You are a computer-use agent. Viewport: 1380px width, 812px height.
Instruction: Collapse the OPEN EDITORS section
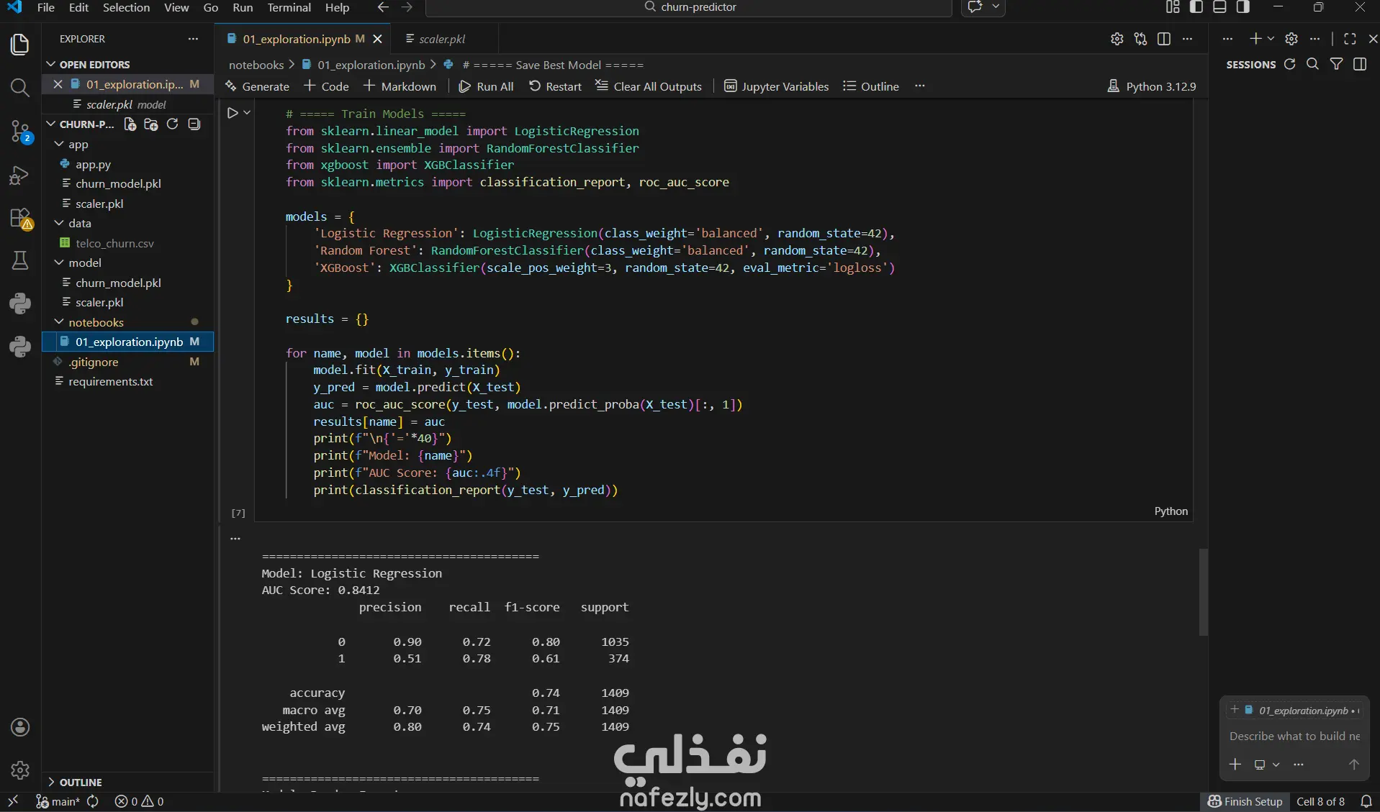click(51, 64)
